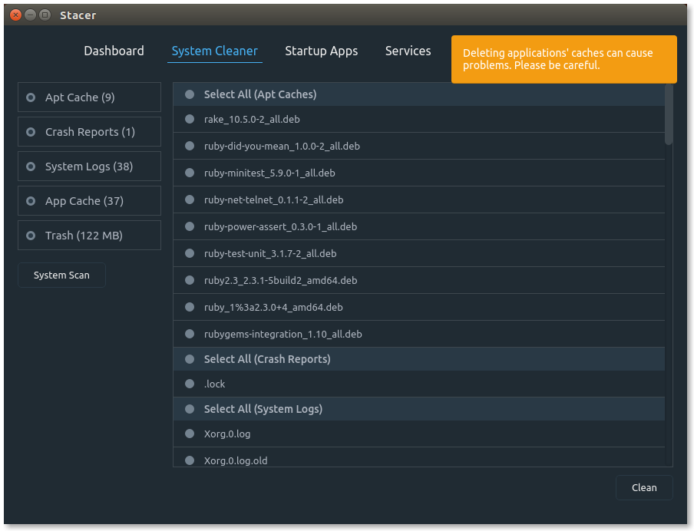Choose the System Logs category
The height and width of the screenshot is (531, 694).
click(31, 167)
